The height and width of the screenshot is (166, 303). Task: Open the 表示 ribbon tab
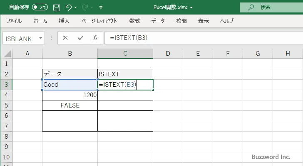pos(203,21)
